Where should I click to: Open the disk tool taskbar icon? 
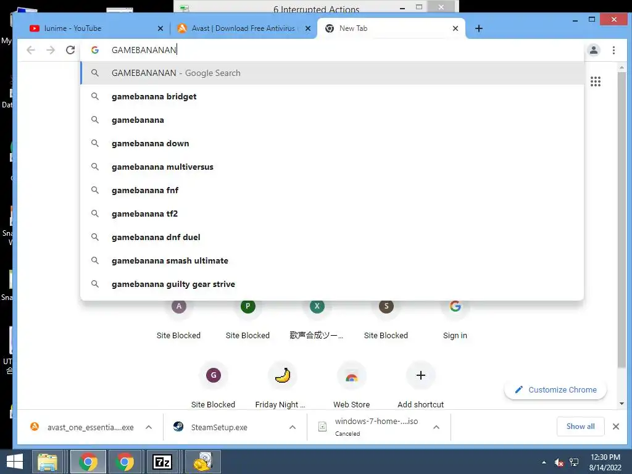202,462
